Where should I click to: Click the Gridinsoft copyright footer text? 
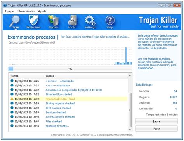point(92,135)
